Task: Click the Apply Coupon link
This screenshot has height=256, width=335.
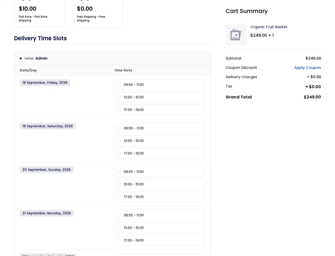Action: pos(307,68)
